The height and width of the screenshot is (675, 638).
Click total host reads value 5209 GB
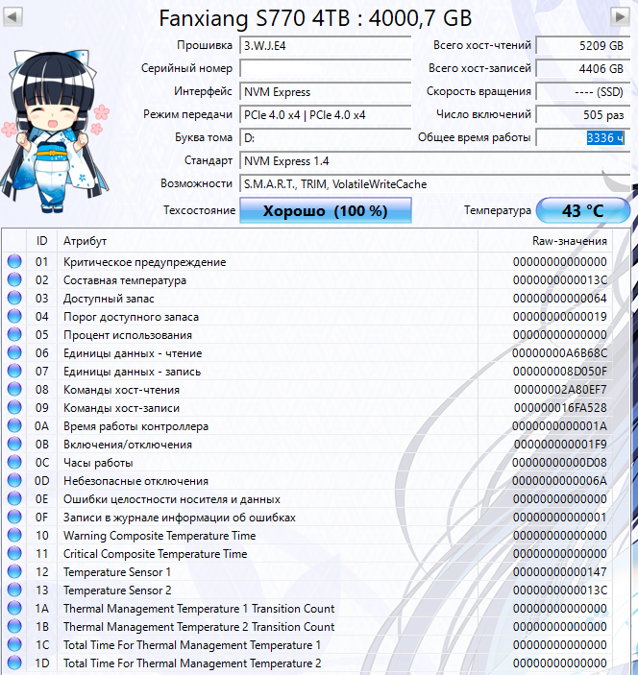(x=582, y=46)
